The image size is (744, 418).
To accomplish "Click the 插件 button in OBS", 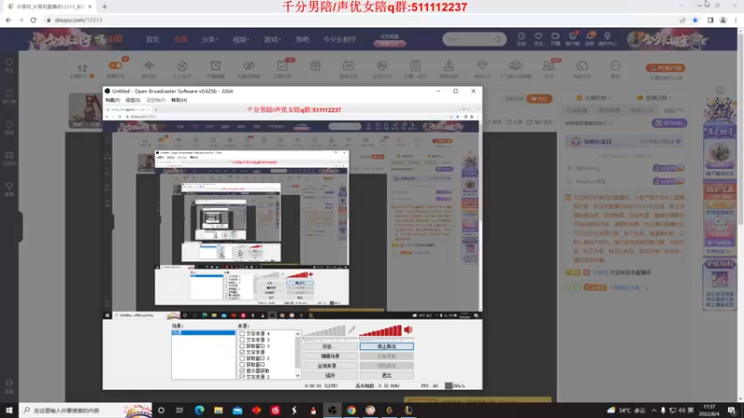I will [x=330, y=375].
